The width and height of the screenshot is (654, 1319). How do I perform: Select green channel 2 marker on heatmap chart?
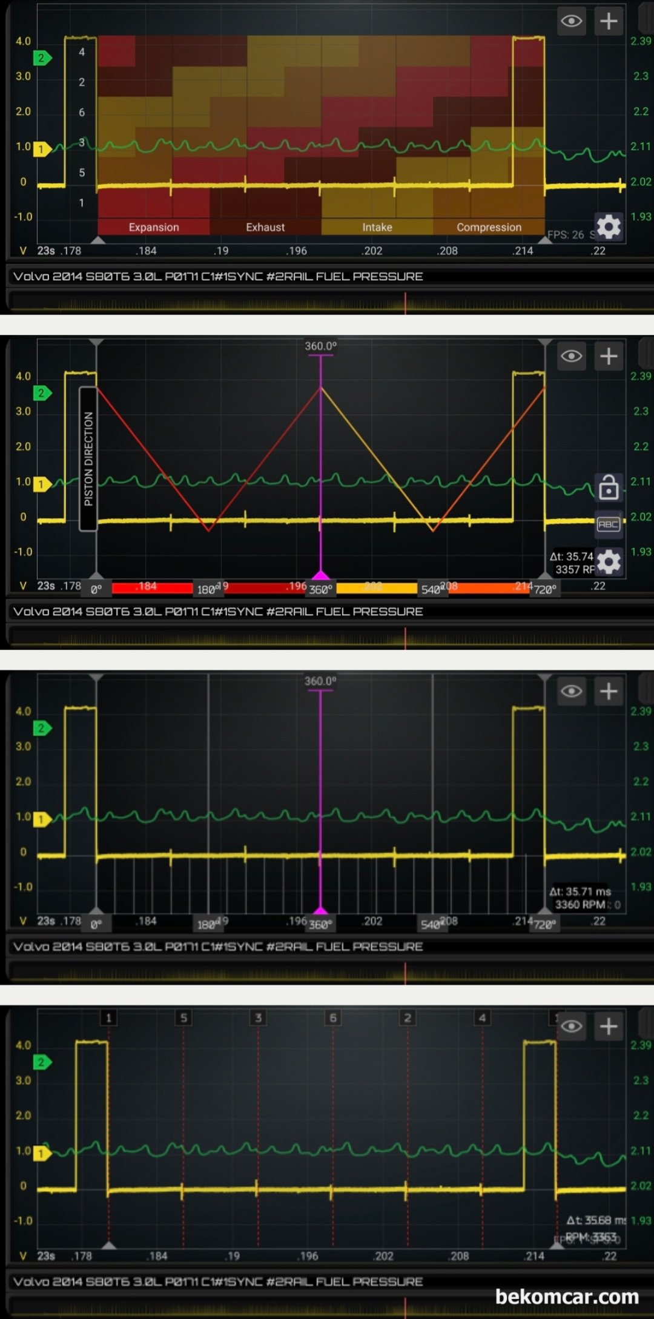point(42,58)
